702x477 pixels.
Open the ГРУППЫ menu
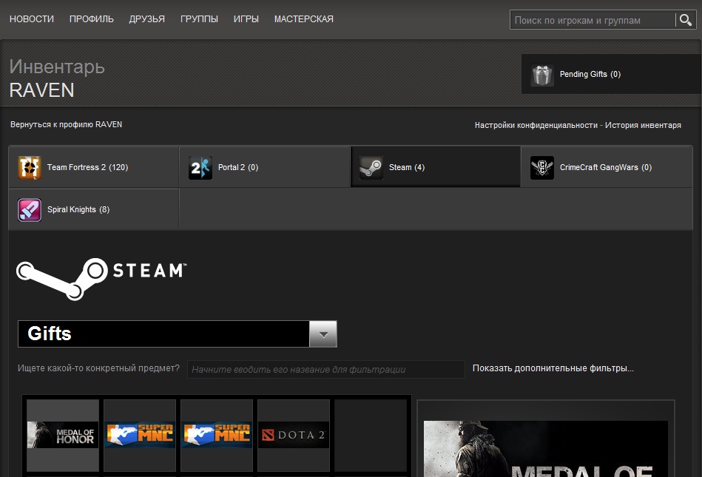199,19
